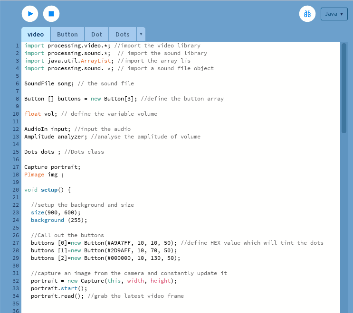The width and height of the screenshot is (353, 313).
Task: Click 'portrait.start();' line
Action: pyautogui.click(x=59, y=288)
